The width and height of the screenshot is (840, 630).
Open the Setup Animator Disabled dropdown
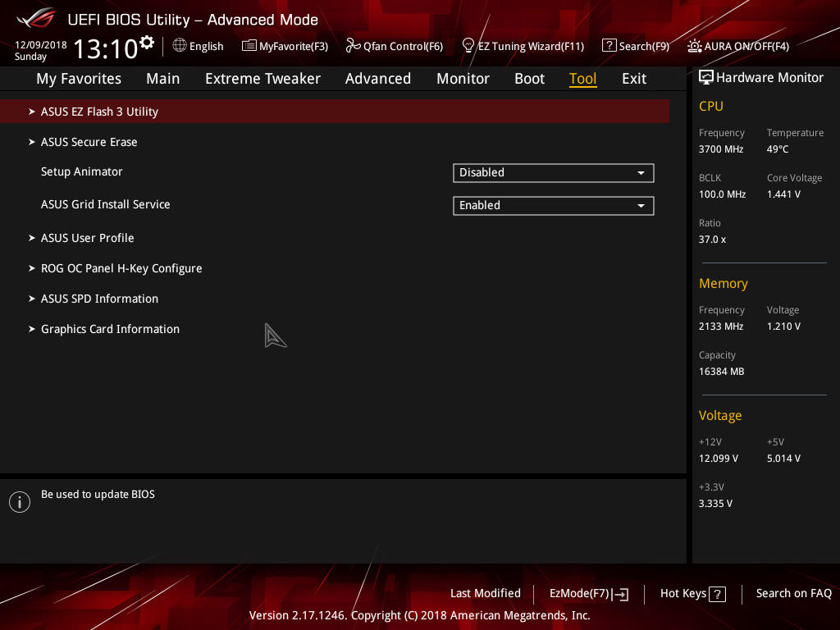[554, 173]
